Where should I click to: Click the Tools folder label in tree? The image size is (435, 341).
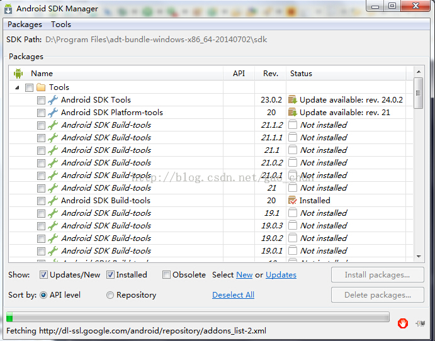[x=59, y=87]
